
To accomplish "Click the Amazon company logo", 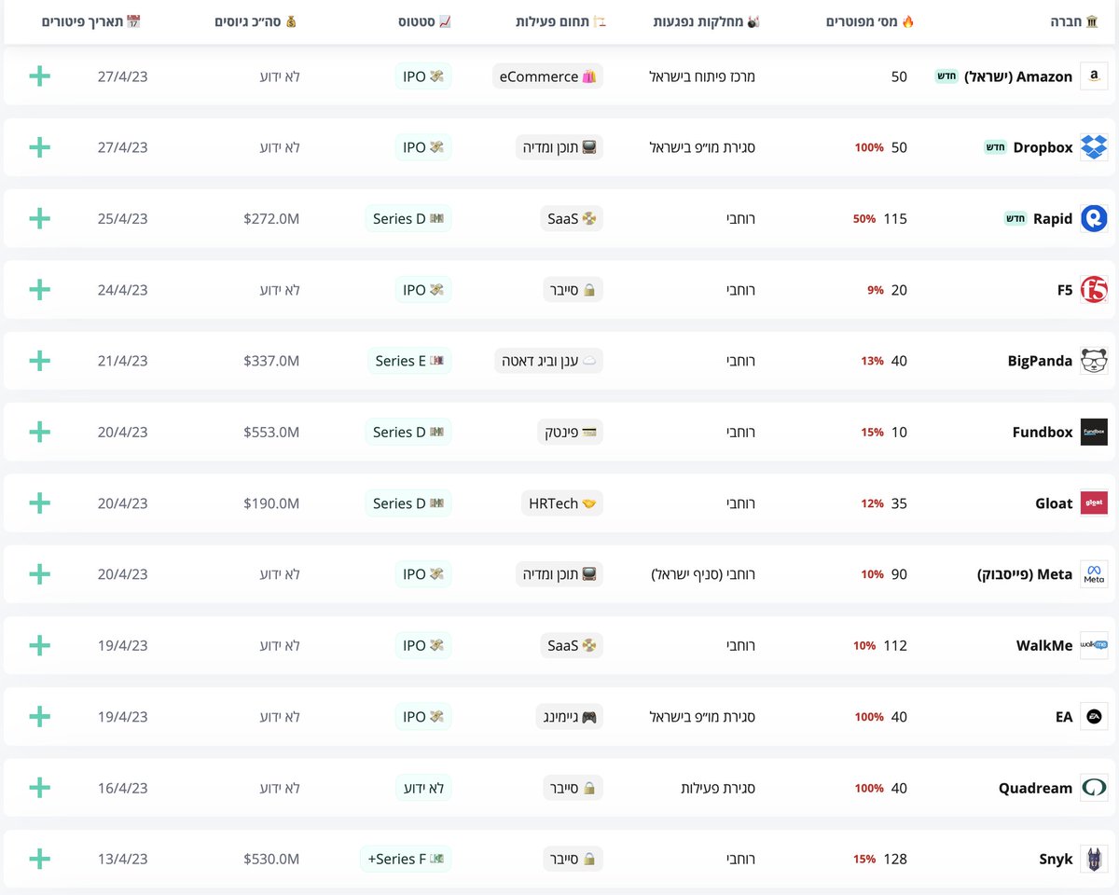I will [1094, 76].
